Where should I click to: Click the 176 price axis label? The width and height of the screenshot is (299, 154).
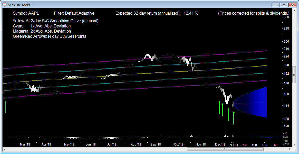pyautogui.click(x=287, y=83)
